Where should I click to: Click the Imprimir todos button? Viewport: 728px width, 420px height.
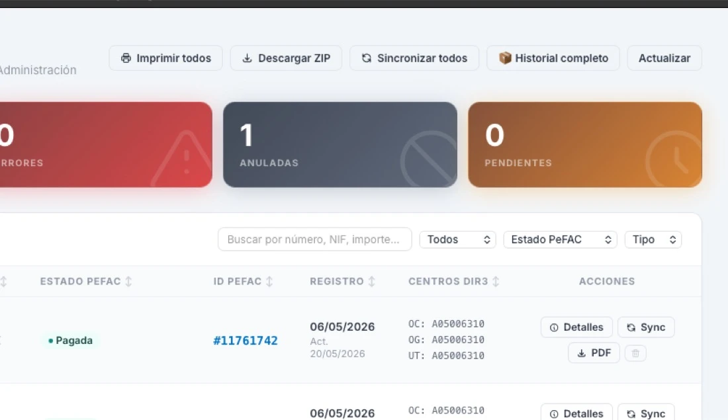point(165,58)
